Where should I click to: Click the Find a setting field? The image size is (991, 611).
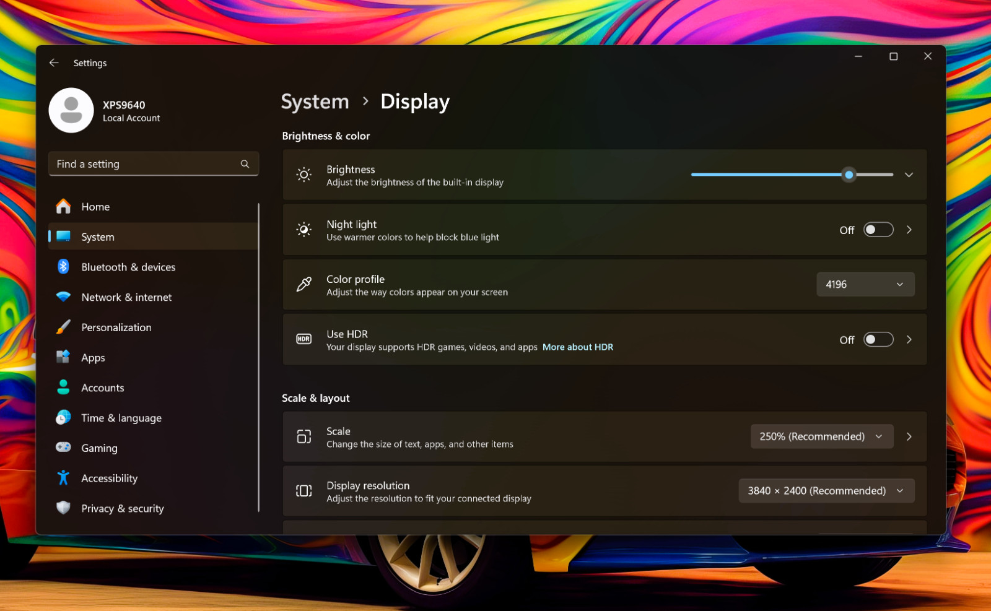[x=154, y=164]
